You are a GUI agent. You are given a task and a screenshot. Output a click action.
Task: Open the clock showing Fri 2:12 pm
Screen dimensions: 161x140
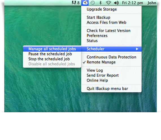(x=132, y=3)
